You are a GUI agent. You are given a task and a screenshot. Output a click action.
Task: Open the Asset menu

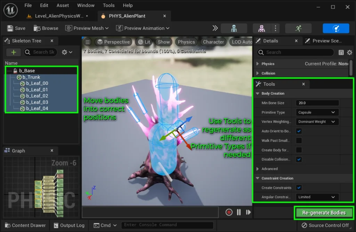pos(63,5)
